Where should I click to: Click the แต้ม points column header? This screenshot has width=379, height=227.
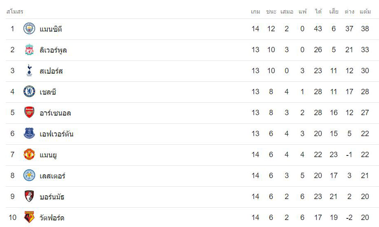[365, 12]
